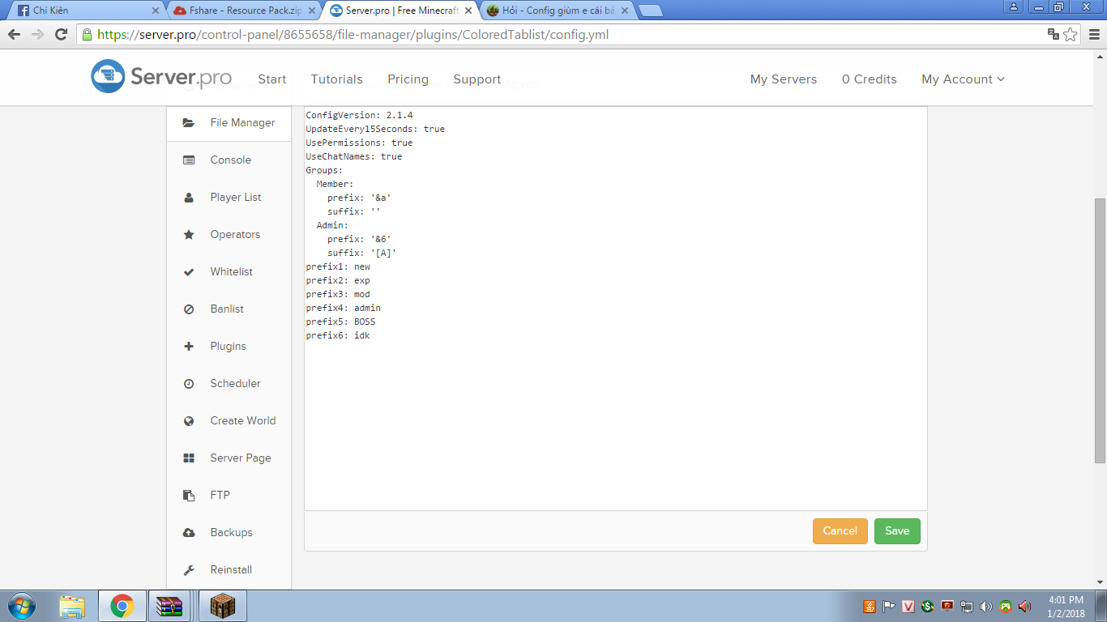Click the Player List person icon

(x=189, y=198)
